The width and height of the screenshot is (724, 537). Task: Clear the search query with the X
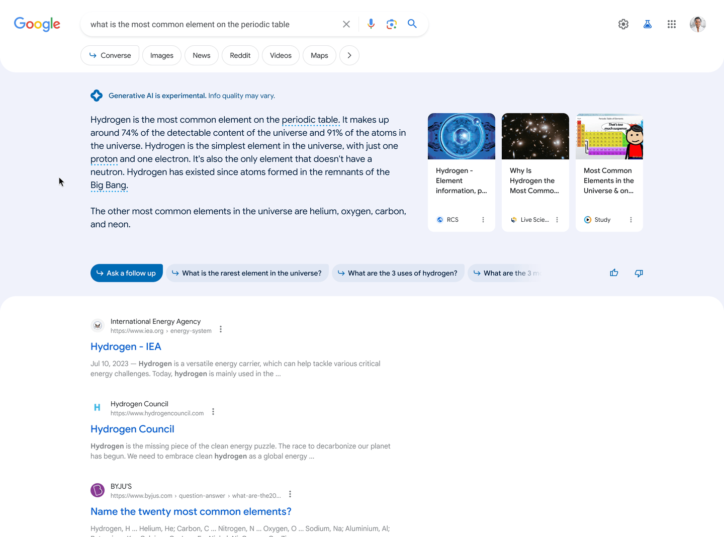point(346,24)
